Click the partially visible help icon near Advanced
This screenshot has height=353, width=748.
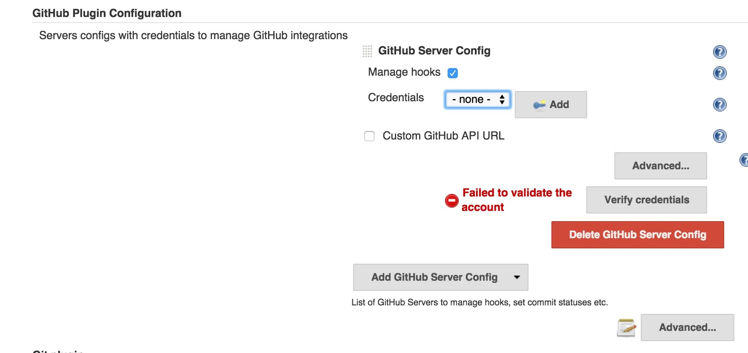coord(744,160)
